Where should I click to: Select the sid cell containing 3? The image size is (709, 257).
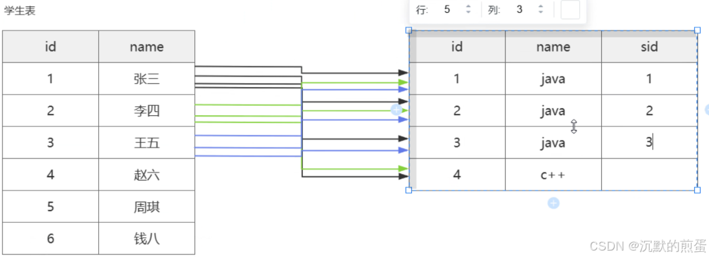click(x=650, y=142)
